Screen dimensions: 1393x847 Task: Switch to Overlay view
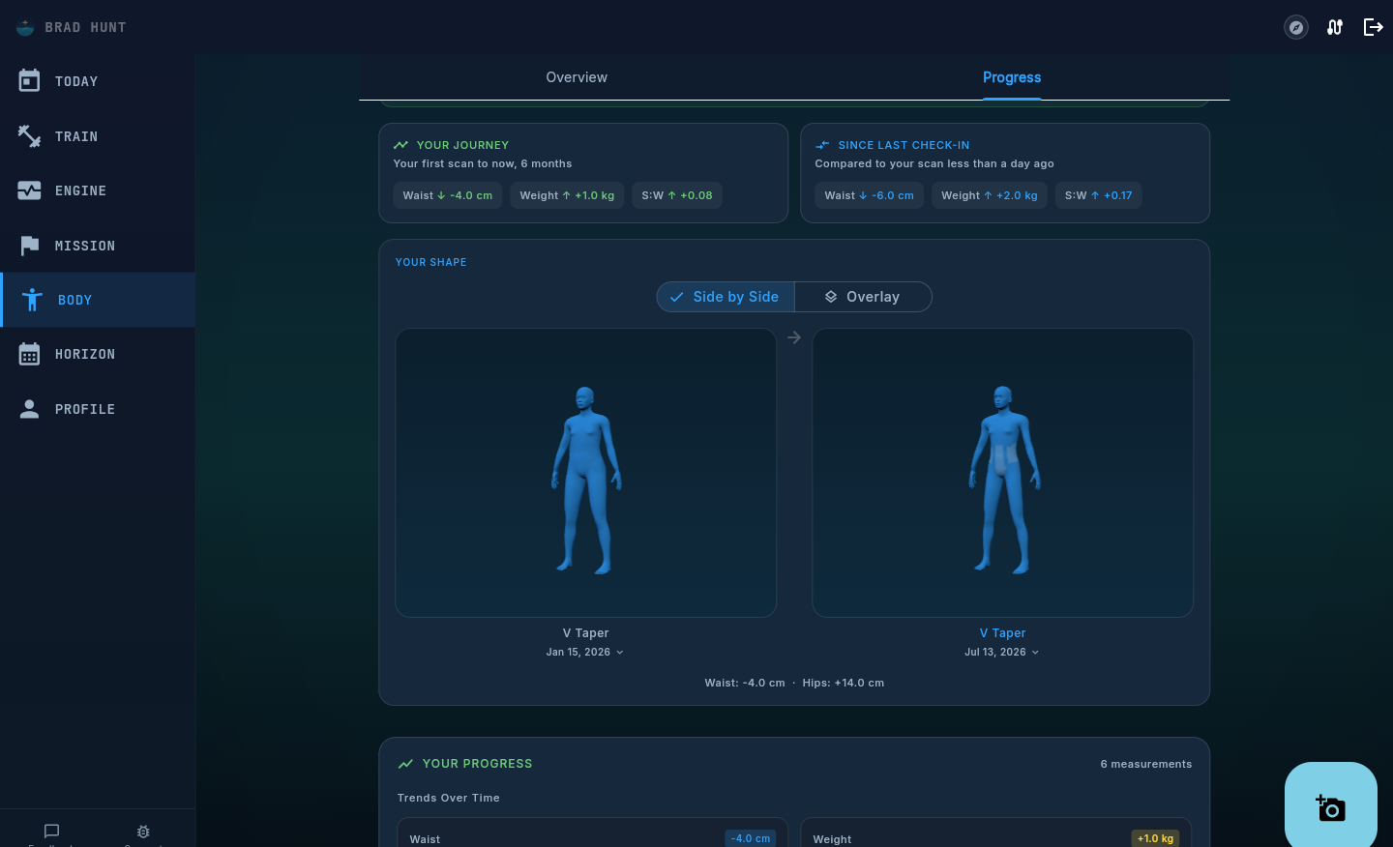click(863, 297)
